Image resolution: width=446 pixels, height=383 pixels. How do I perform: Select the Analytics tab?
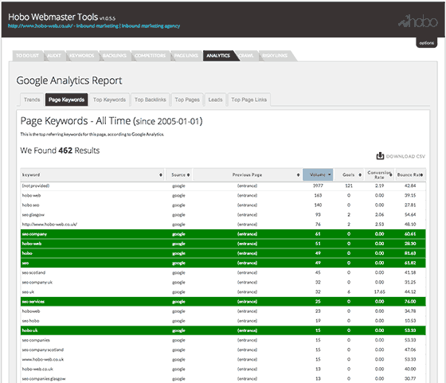click(218, 56)
